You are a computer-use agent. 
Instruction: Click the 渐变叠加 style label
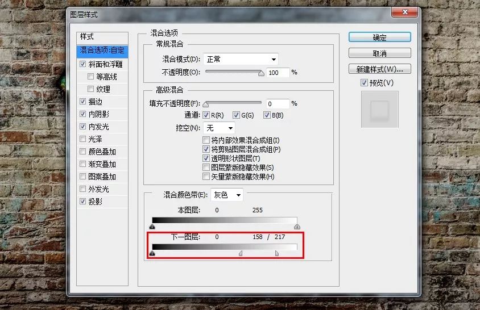tap(102, 164)
